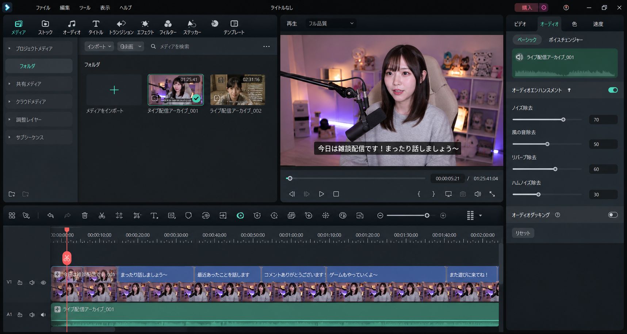This screenshot has width=627, height=334.
Task: Toggle the オーディオエンハンスメント switch
Action: tap(613, 90)
